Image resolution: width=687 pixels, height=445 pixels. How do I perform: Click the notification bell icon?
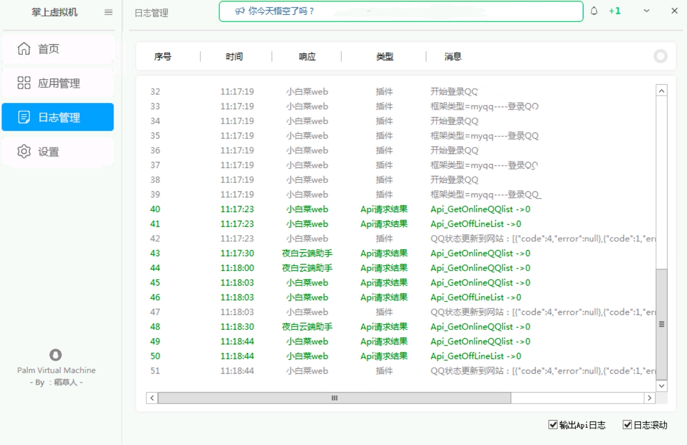pyautogui.click(x=594, y=11)
